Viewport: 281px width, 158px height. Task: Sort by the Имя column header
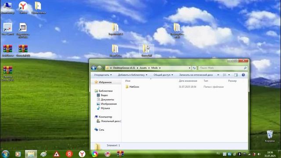[128, 81]
